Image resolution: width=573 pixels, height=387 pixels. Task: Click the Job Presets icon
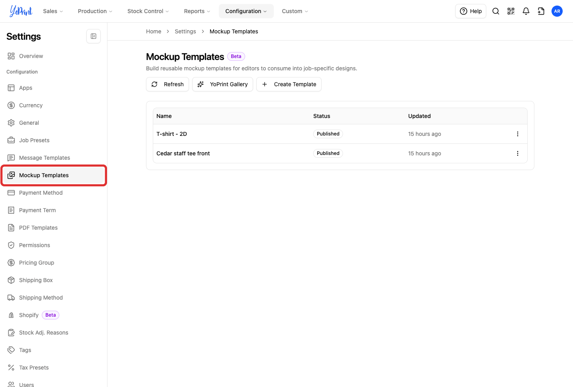(x=11, y=140)
